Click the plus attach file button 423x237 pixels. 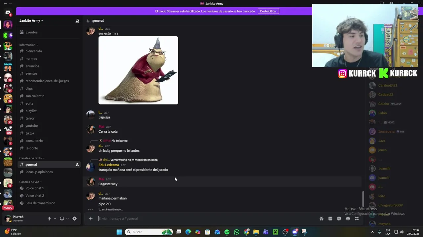[x=91, y=219]
